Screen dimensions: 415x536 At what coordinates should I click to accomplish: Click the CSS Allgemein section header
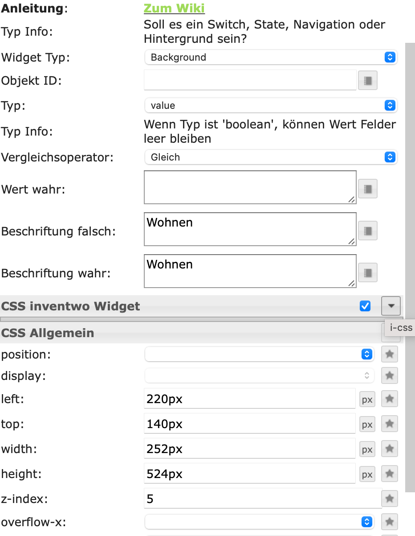pos(48,333)
